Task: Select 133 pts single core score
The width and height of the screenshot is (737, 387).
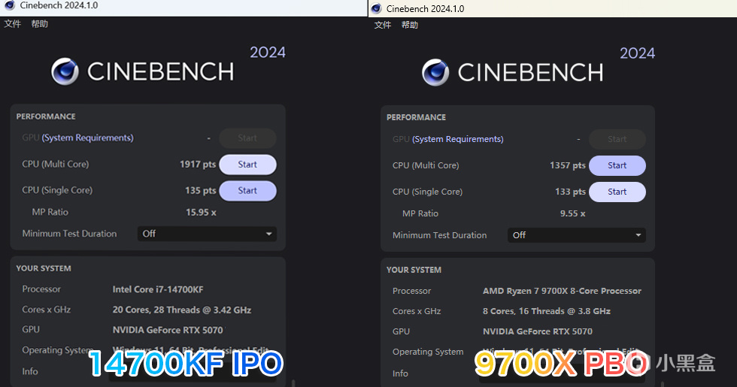Action: [571, 192]
